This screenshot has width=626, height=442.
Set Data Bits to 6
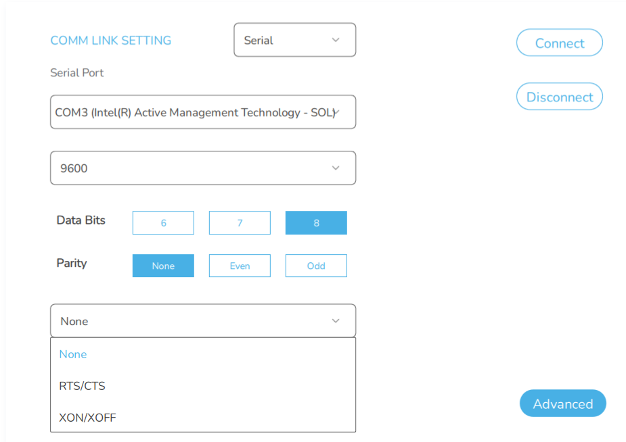(163, 223)
